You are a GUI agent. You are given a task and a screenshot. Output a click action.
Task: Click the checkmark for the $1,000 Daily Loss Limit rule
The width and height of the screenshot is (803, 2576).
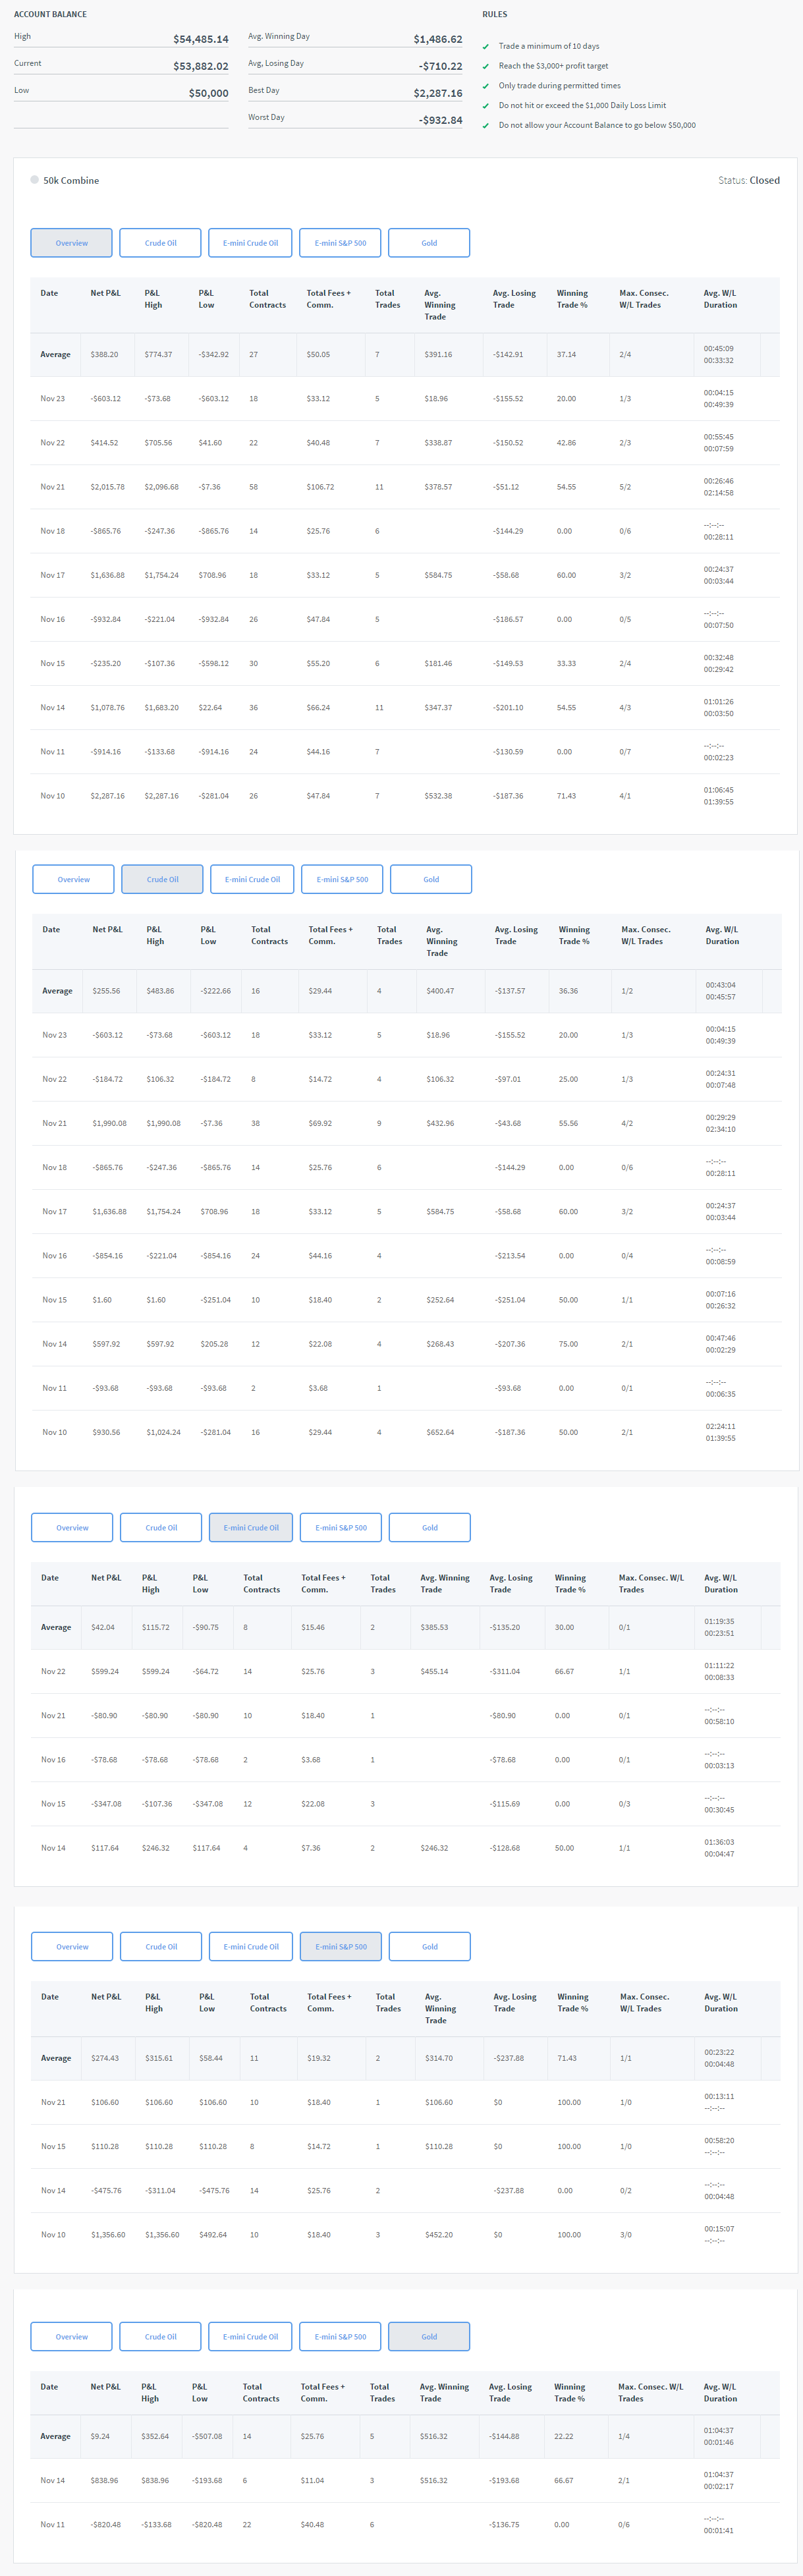(486, 106)
